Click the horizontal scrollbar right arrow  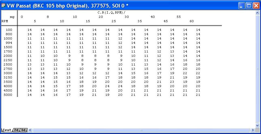pyautogui.click(x=253, y=130)
